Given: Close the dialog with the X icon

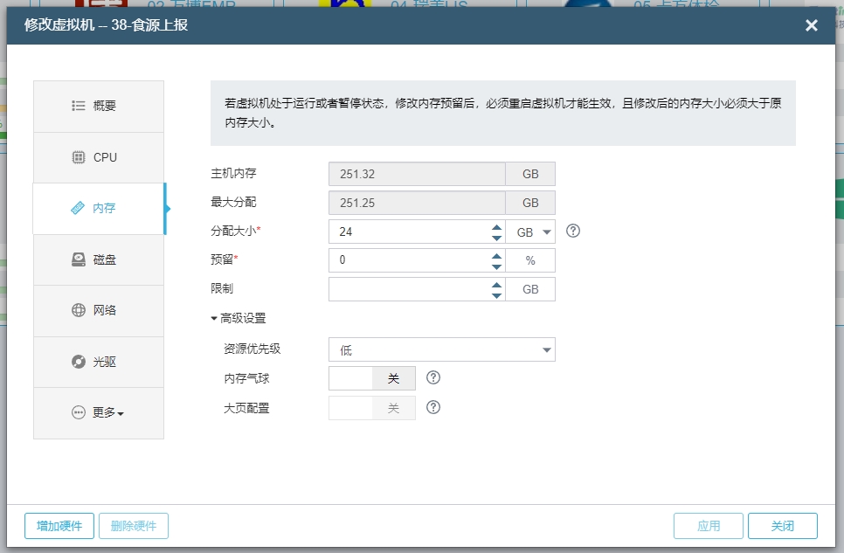Looking at the screenshot, I should pos(811,25).
